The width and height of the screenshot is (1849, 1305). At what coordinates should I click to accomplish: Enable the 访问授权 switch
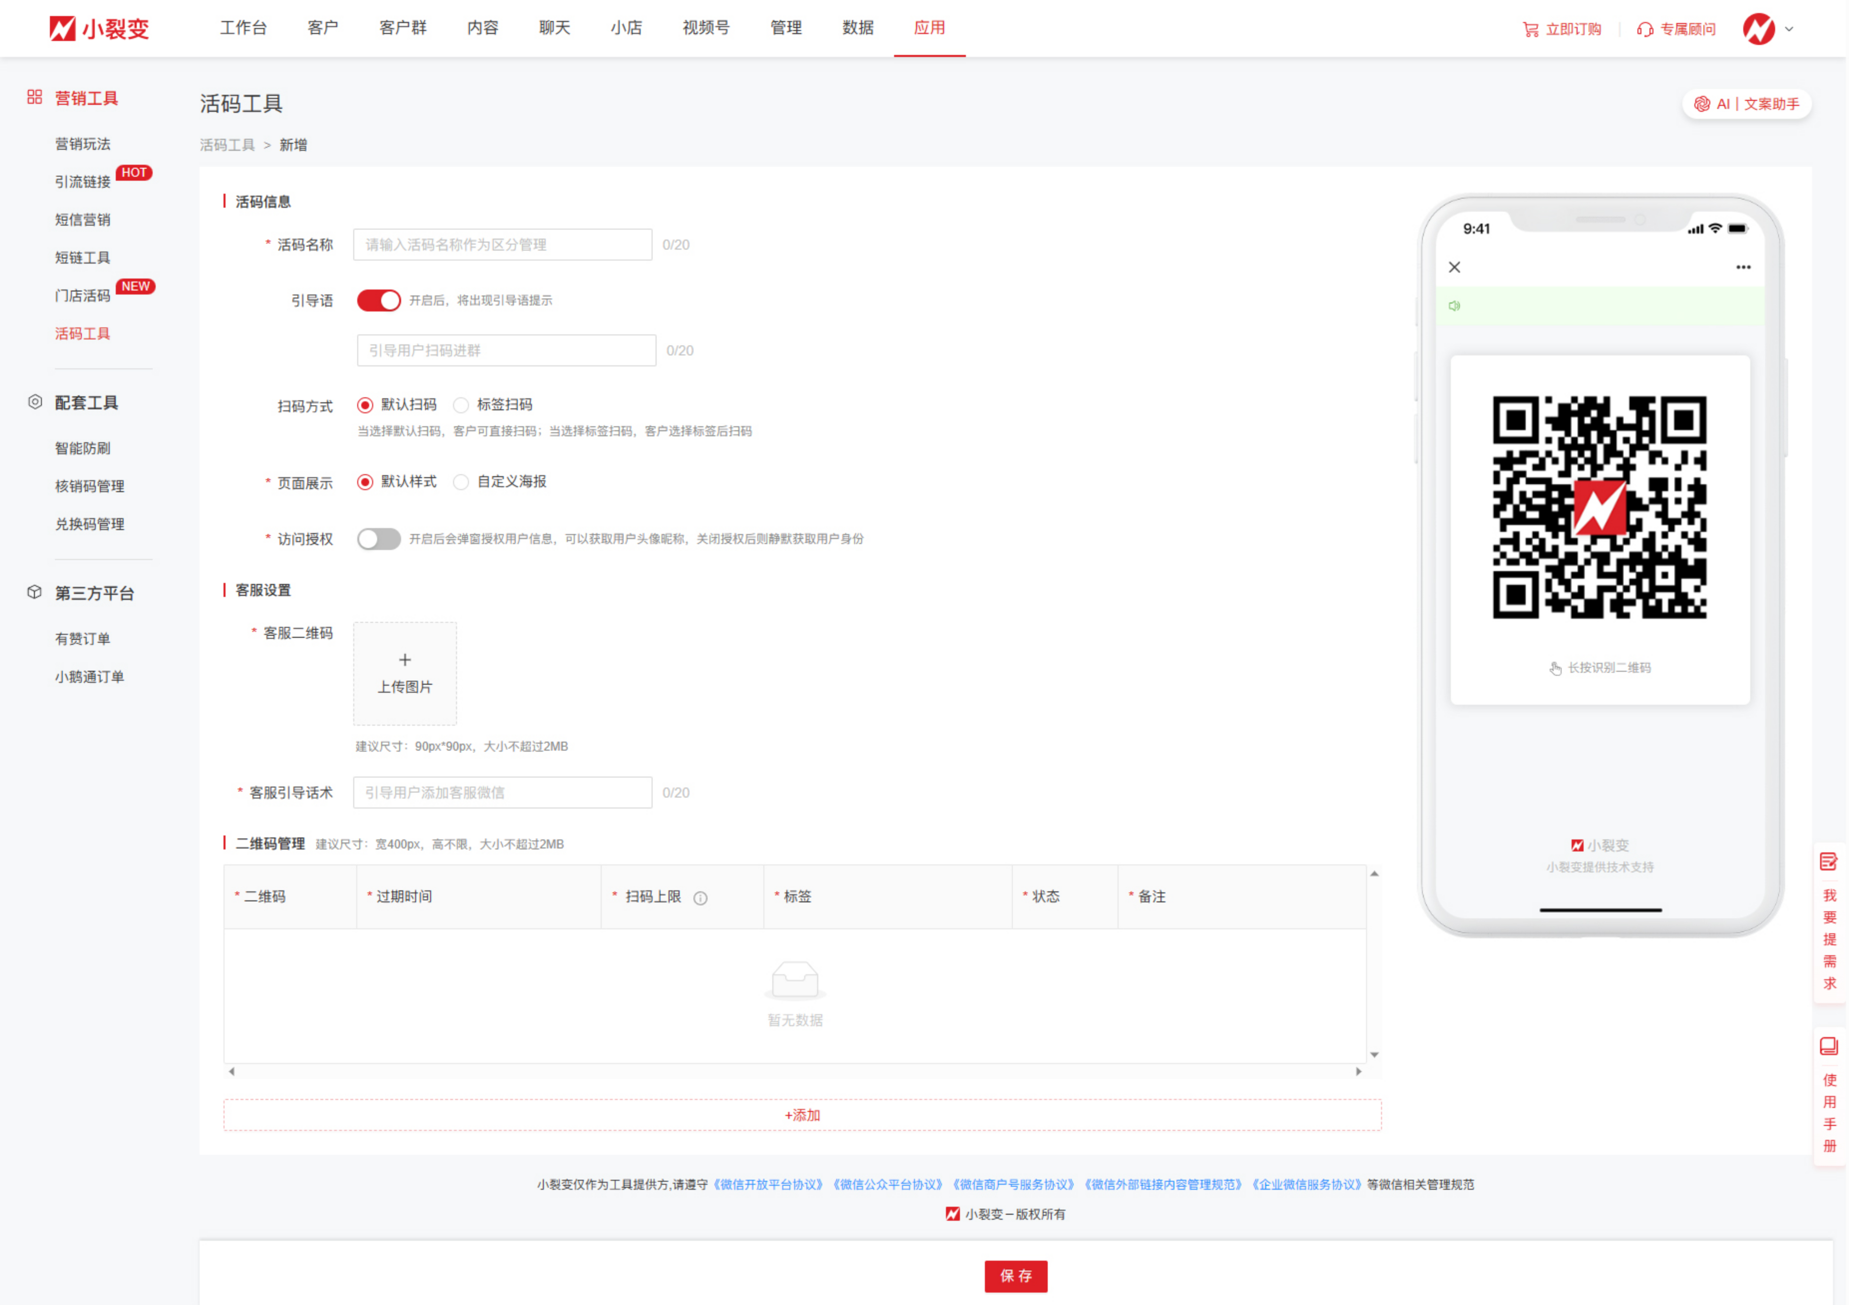click(379, 539)
